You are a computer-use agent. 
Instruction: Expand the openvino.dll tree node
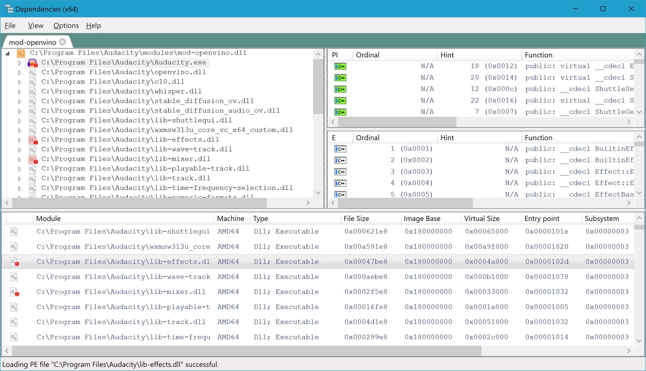coord(20,72)
